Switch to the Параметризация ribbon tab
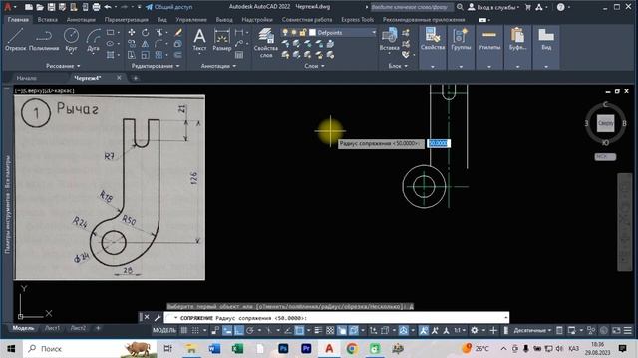Viewport: 638px width, 358px height. (127, 20)
